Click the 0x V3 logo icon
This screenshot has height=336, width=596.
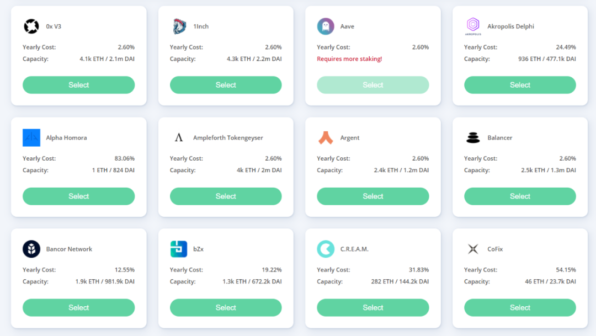click(31, 26)
